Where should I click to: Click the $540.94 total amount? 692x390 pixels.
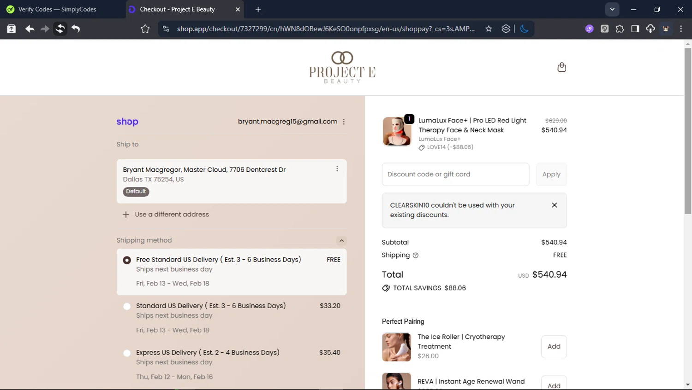pos(549,275)
